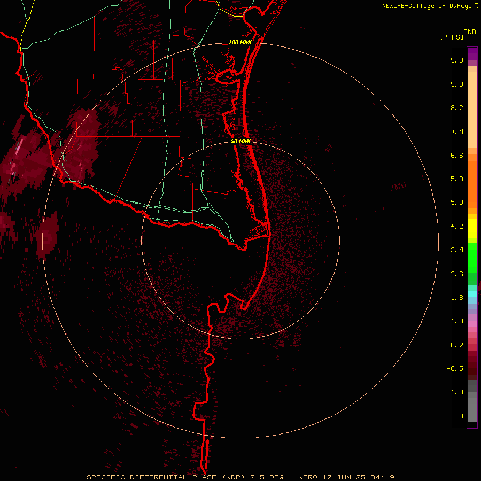Image resolution: width=481 pixels, height=481 pixels.
Task: Click the 17 JUN 25 date in the caption
Action: coord(345,477)
